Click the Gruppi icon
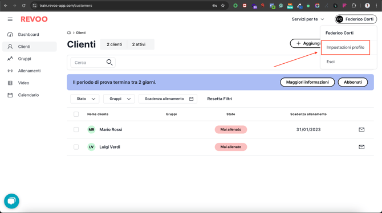382x213 pixels. 10,59
